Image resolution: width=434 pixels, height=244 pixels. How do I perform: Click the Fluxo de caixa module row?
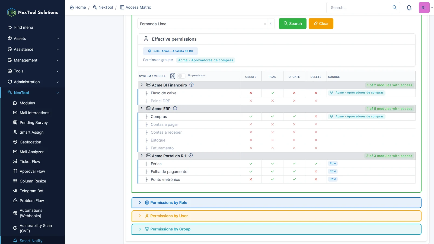click(277, 93)
